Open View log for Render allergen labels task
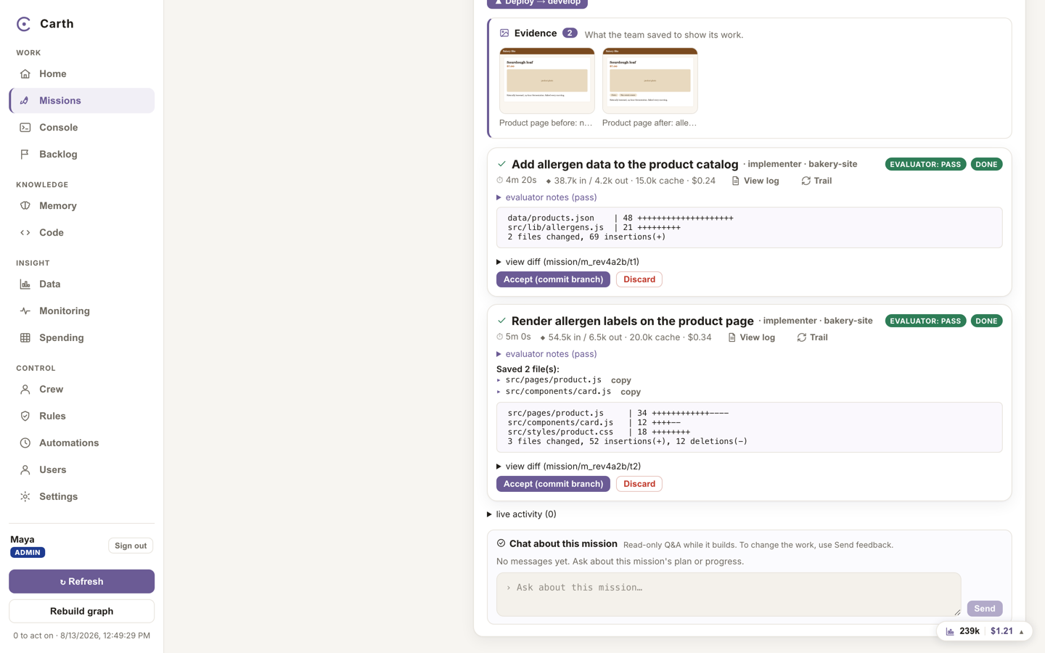1045x653 pixels. point(752,337)
